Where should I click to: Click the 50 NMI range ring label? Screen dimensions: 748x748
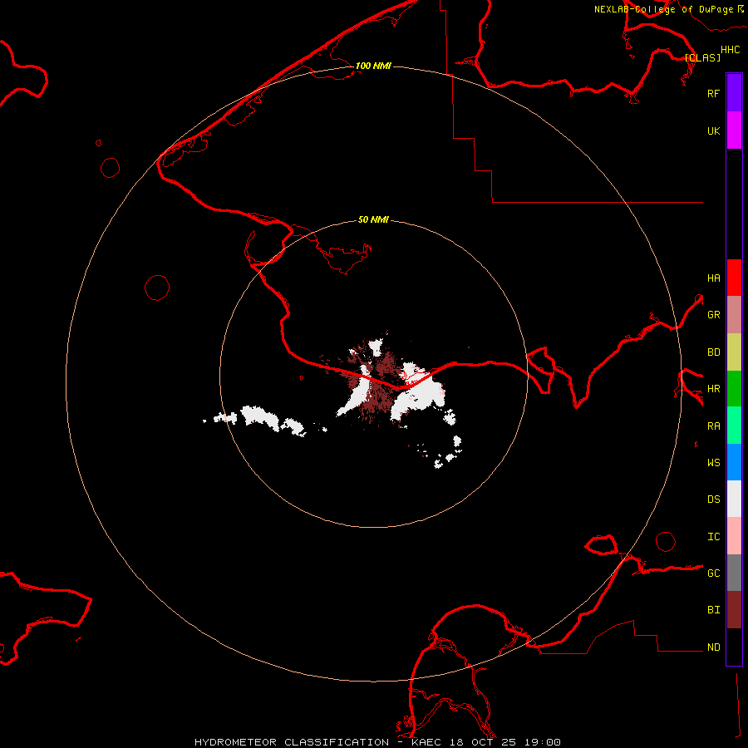click(x=373, y=219)
